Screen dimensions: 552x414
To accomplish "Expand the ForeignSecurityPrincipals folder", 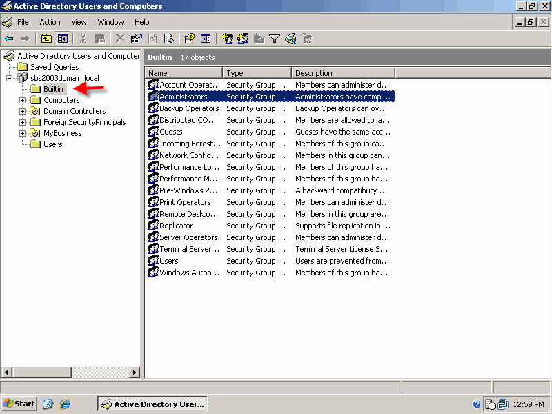I will 22,123.
